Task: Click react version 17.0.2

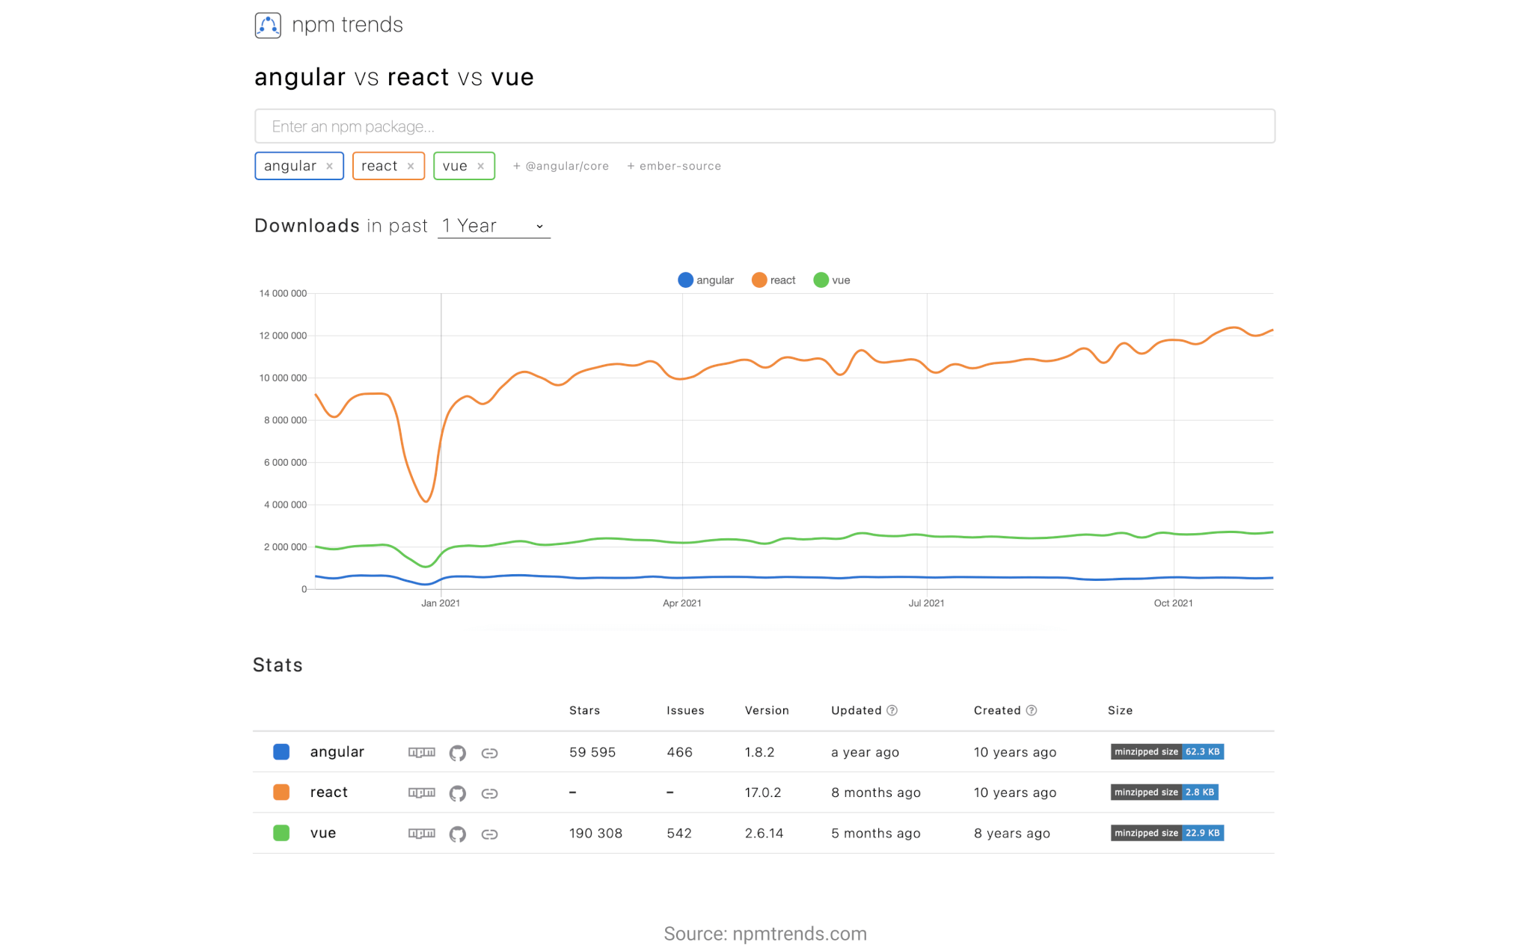Action: point(762,792)
